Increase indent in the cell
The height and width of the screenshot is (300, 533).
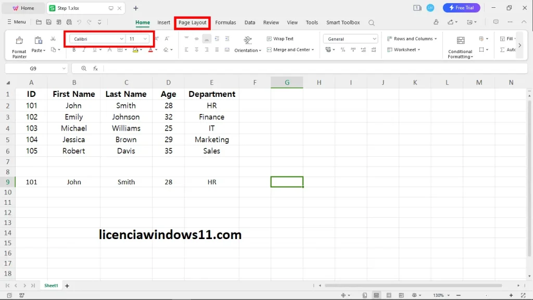point(227,39)
